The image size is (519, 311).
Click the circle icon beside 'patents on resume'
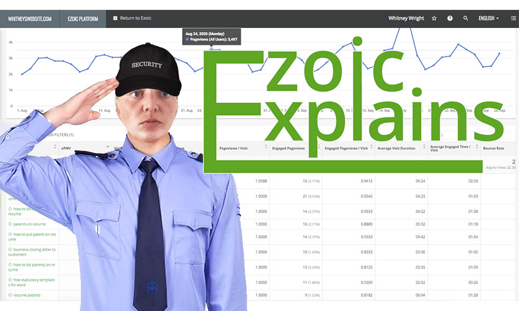coord(10,224)
